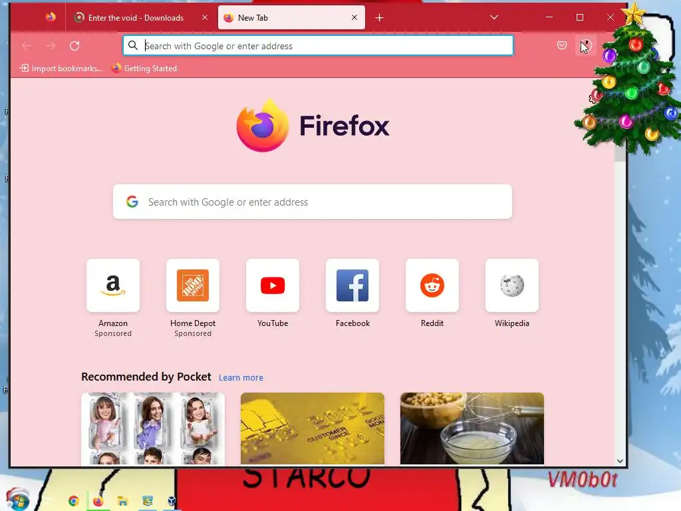The height and width of the screenshot is (511, 681).
Task: Close the New Tab tab
Action: (354, 17)
